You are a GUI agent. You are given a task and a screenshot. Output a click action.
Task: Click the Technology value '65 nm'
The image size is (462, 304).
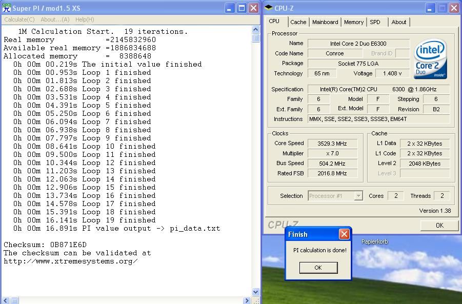click(322, 73)
